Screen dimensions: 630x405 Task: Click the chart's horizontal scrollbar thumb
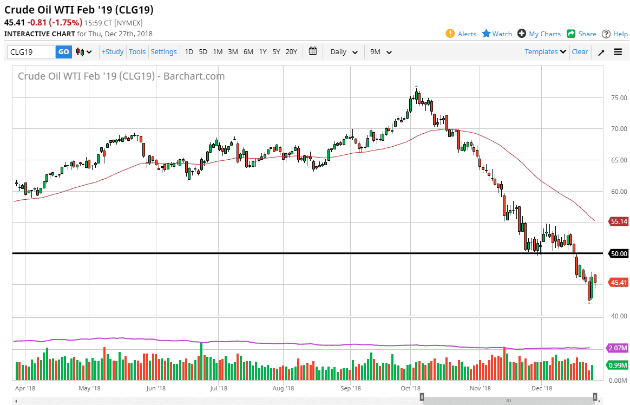point(509,400)
